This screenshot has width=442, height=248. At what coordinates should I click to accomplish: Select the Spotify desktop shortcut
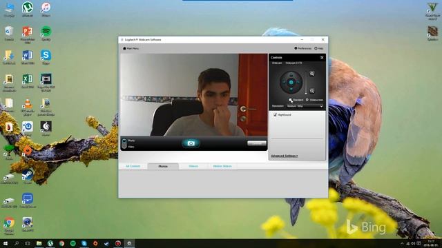46,33
